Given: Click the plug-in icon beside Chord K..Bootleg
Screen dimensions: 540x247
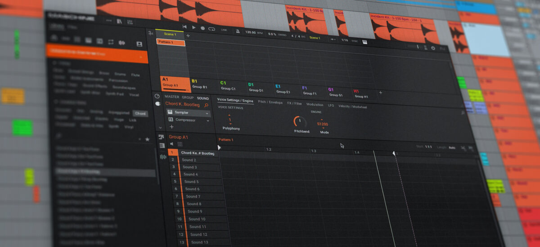Looking at the screenshot, I should (x=157, y=103).
